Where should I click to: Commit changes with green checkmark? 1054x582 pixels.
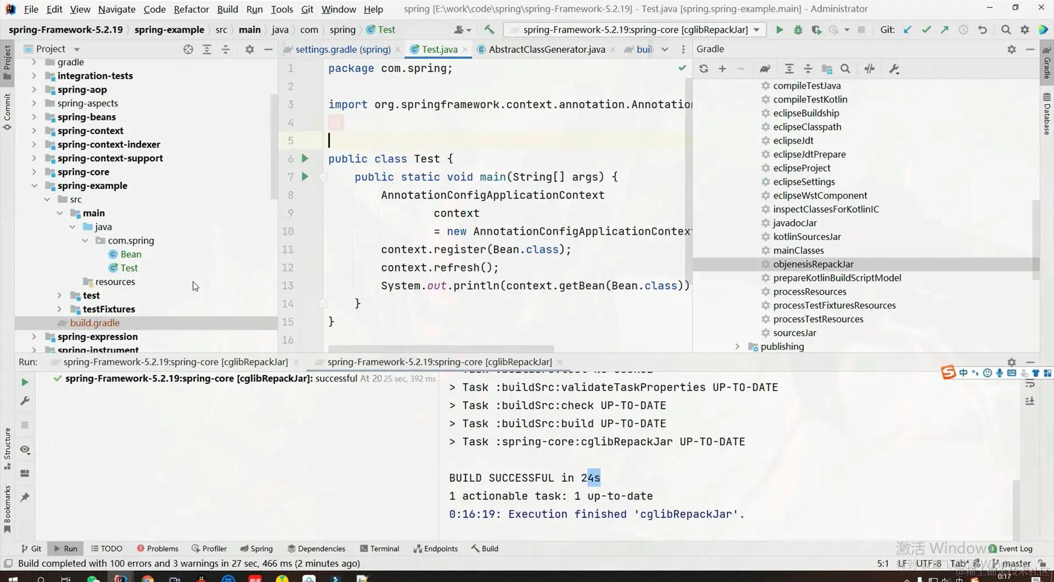pyautogui.click(x=926, y=30)
